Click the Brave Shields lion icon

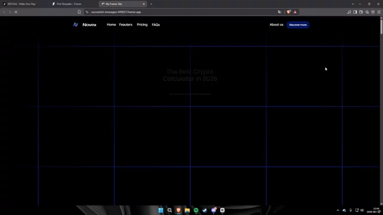[x=288, y=12]
